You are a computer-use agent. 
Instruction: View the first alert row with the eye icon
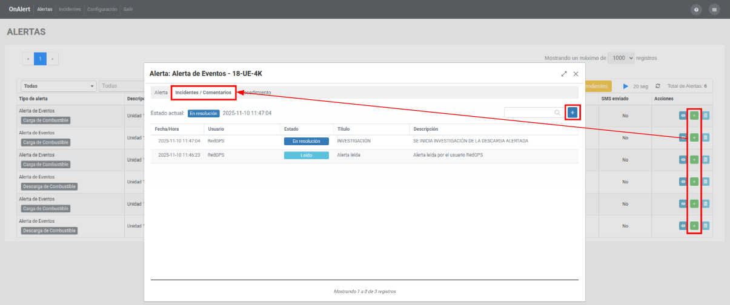(x=683, y=115)
